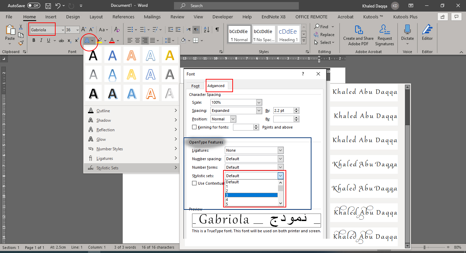Apply Heading 1 style
Screen dimensions: 466x253
(288, 34)
